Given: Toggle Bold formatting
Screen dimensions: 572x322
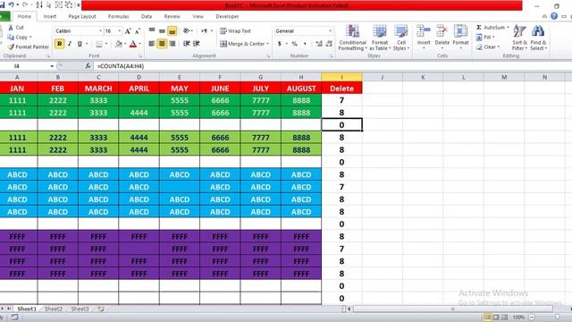Looking at the screenshot, I should coord(60,44).
